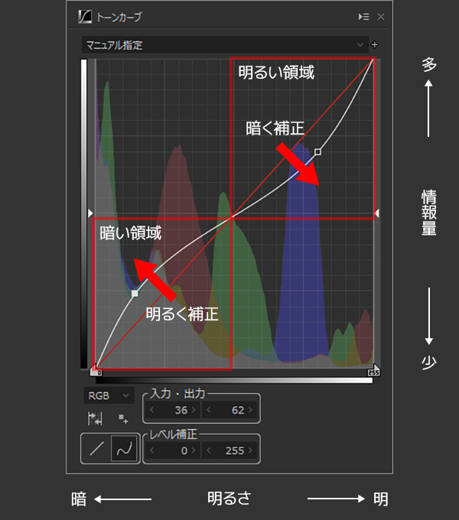Decrease the output value 62
459x520 pixels.
pos(209,410)
